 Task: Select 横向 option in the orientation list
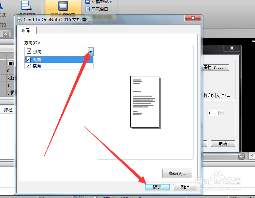[x=59, y=66]
